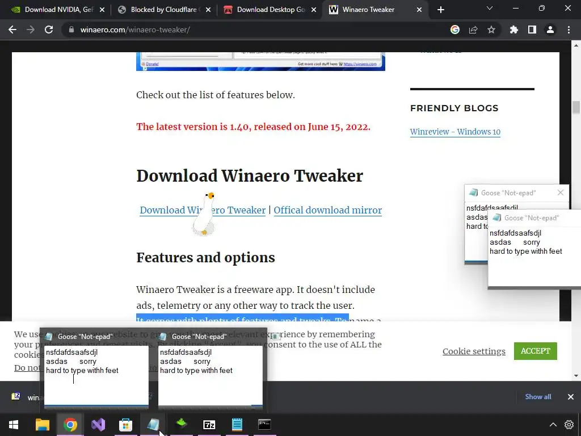Click front Goose Not-epad window title bar
This screenshot has height=436, width=581.
[534, 218]
